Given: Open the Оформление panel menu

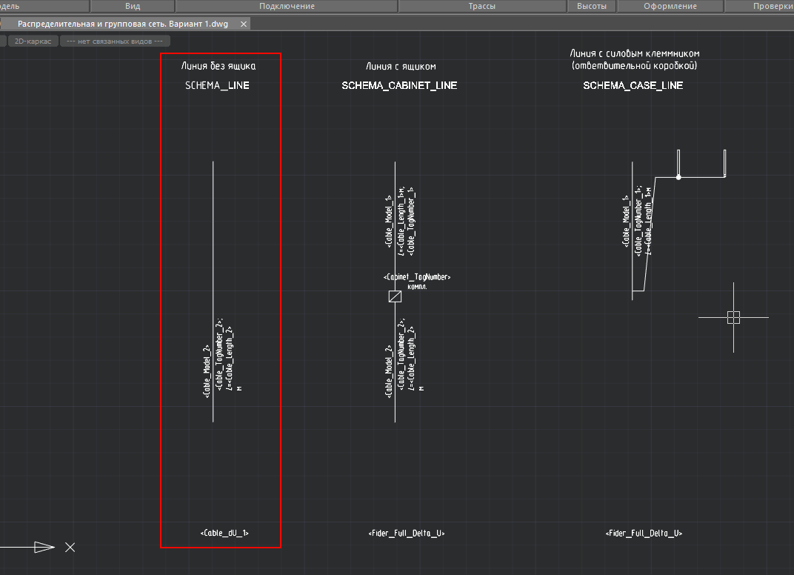Looking at the screenshot, I should tap(670, 6).
